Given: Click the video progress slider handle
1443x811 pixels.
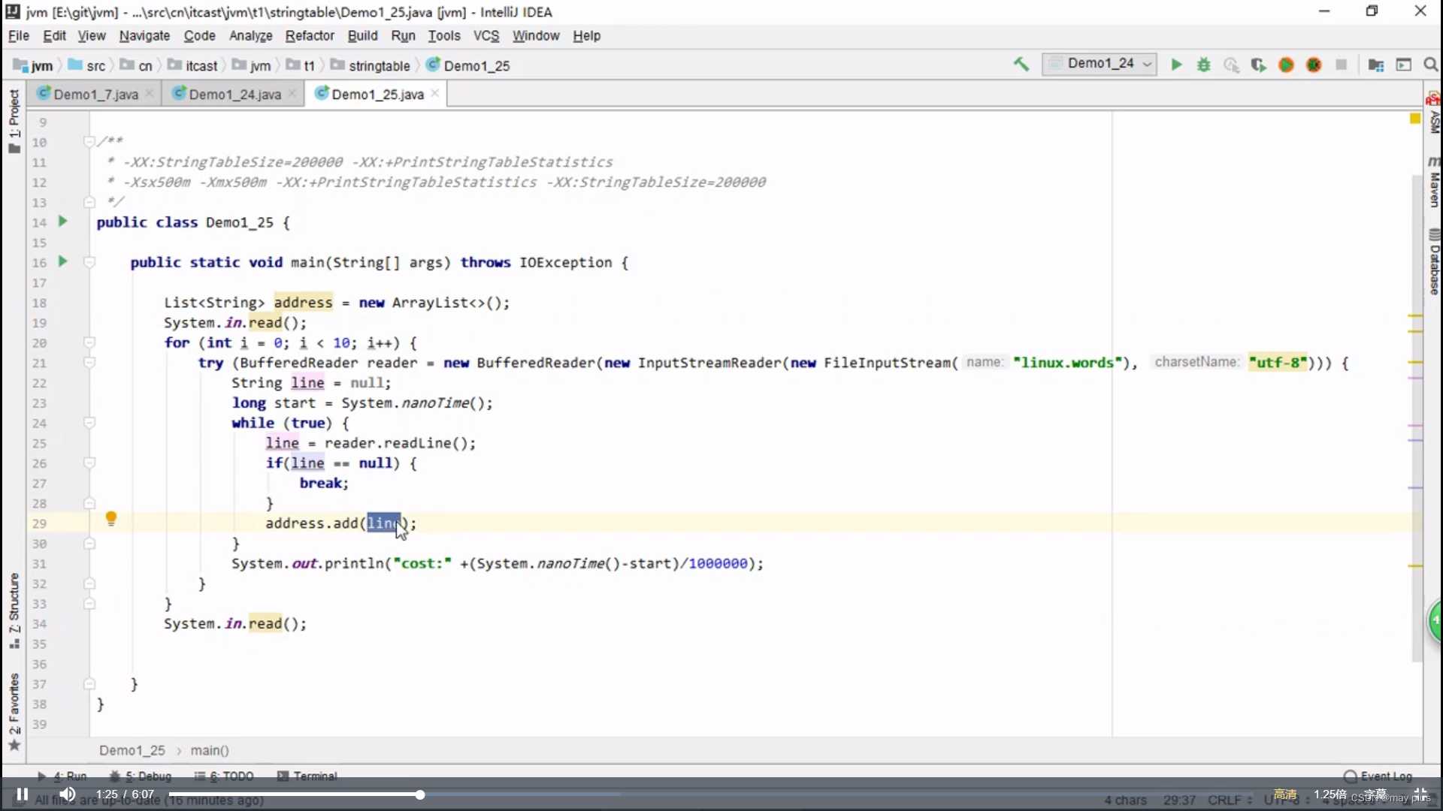Looking at the screenshot, I should click(x=420, y=794).
